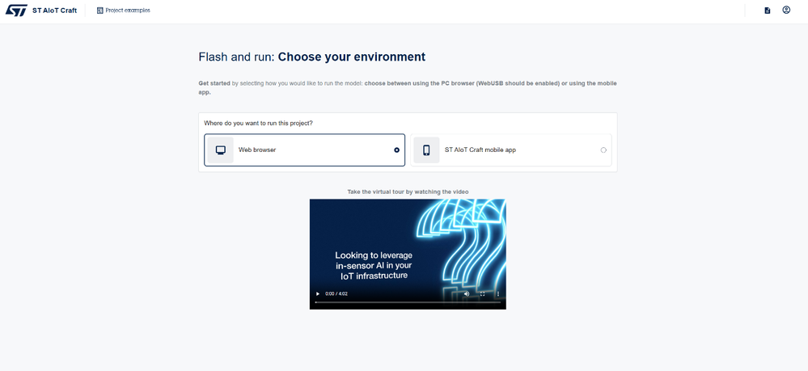Click the 'Choose your environment' heading
Screen dimensions: 808x371
pos(352,57)
